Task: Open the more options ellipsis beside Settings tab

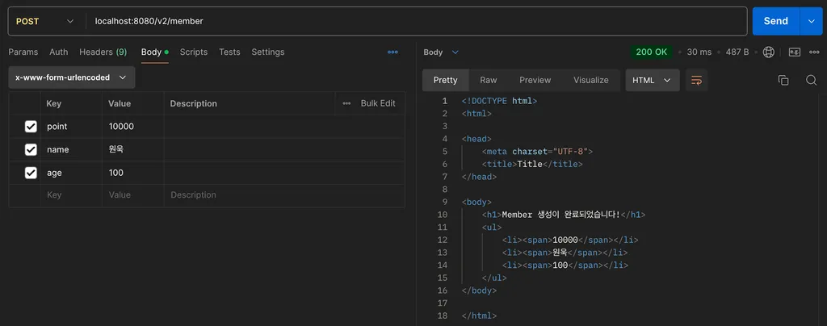Action: [x=393, y=52]
